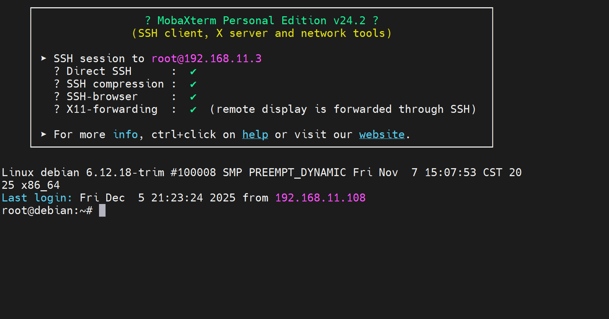This screenshot has height=319, width=609.
Task: Click the "root@debian:~#" prompt text
Action: 47,210
